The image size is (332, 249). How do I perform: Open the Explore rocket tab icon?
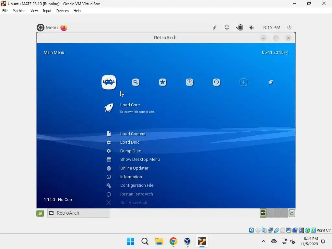(271, 82)
